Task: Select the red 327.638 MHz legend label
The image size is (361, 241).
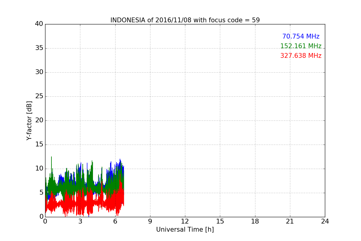Action: click(x=301, y=56)
